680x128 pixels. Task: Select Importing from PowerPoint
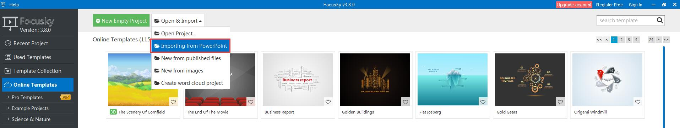[191, 46]
